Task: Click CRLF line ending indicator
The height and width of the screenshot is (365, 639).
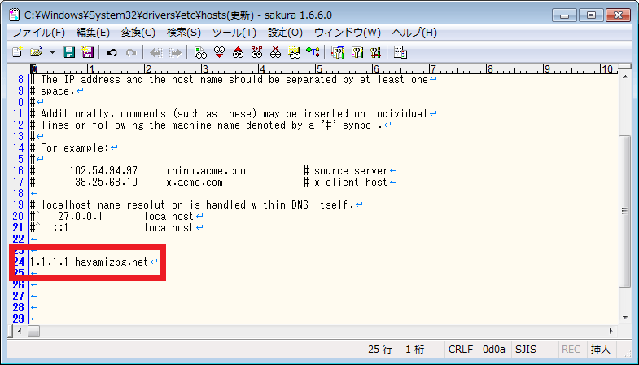Action: tap(461, 349)
